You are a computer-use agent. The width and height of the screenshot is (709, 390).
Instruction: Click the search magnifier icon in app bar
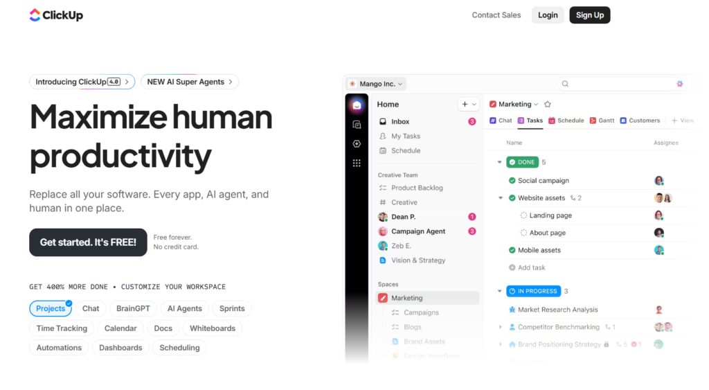pyautogui.click(x=565, y=84)
